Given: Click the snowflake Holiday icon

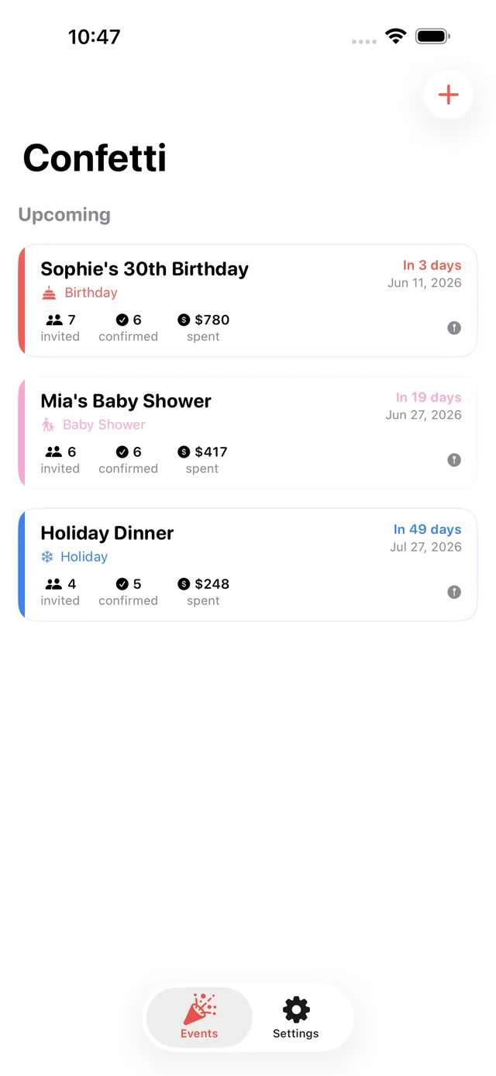Looking at the screenshot, I should pos(47,556).
